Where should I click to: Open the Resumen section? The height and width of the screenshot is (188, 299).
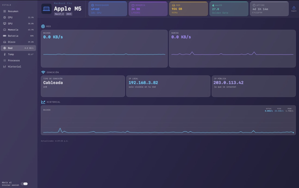coord(18,11)
